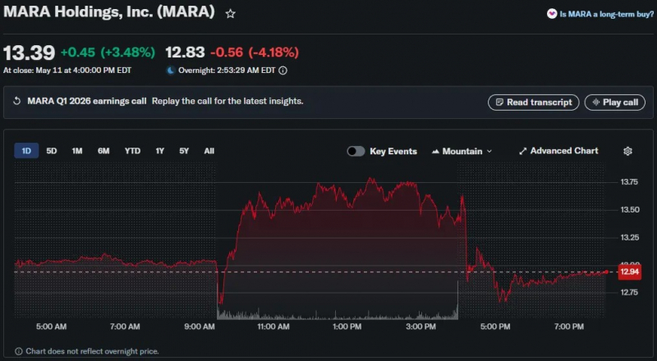
Task: Click the Read transcript button
Action: [533, 103]
